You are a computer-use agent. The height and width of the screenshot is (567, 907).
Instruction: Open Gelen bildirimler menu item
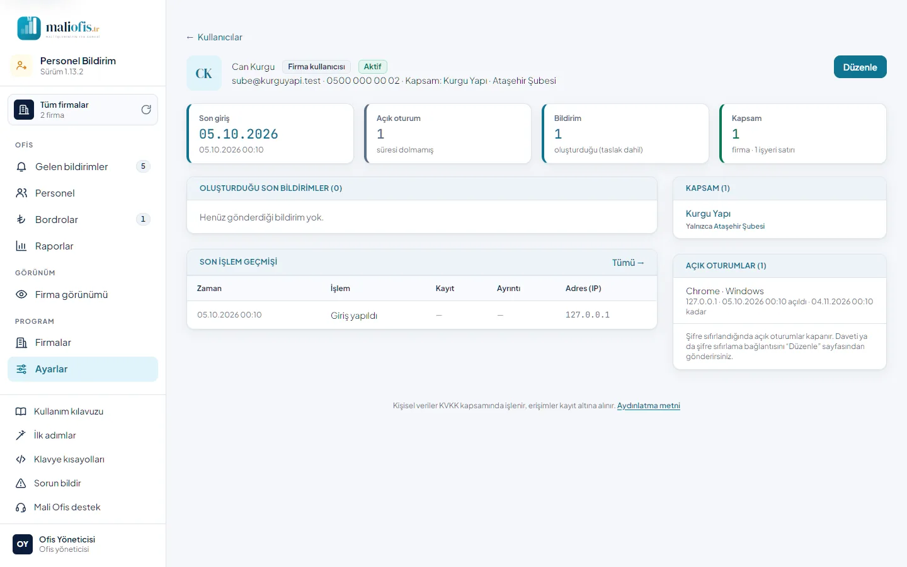(x=83, y=167)
